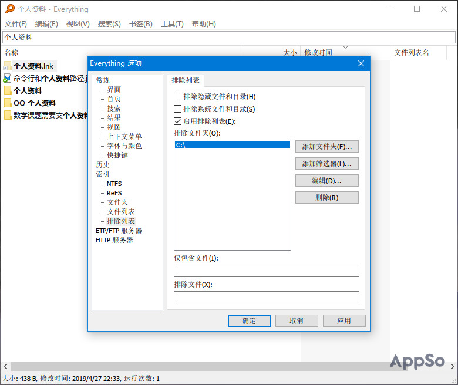Open the 视图(V) menu
This screenshot has height=385, width=458.
[78, 23]
